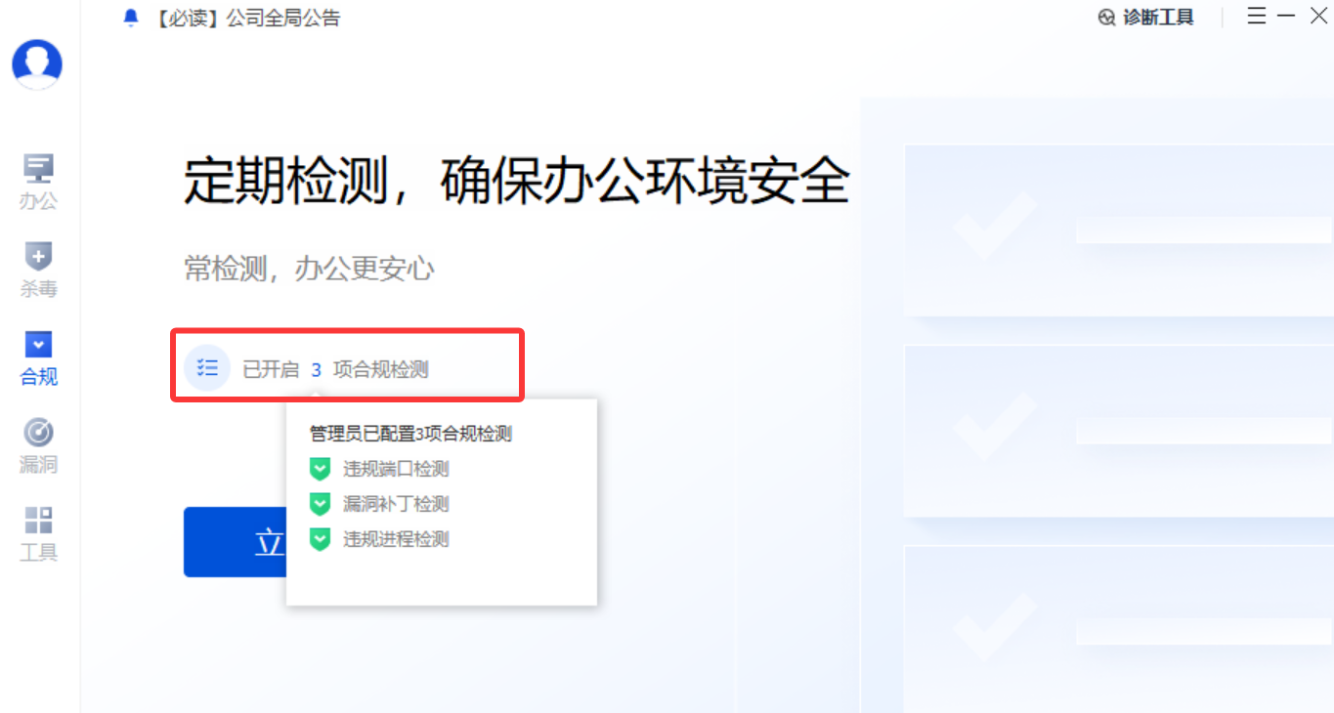Launch 诊断工具 from the title bar

1146,18
